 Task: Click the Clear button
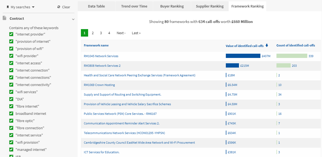click(66, 7)
